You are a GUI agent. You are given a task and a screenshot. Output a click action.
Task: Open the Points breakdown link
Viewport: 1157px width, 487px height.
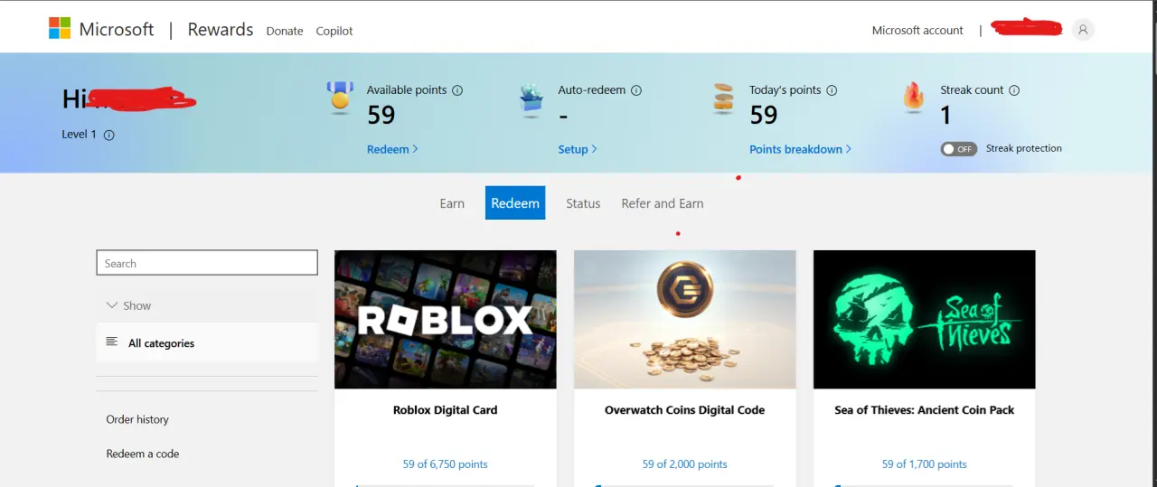pos(800,149)
